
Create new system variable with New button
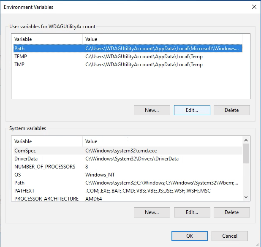coord(152,212)
